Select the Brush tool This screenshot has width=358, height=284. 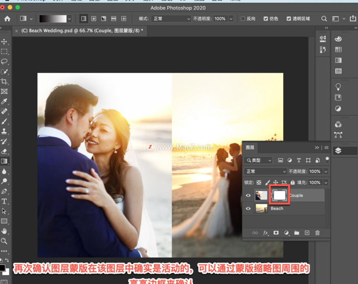4,122
